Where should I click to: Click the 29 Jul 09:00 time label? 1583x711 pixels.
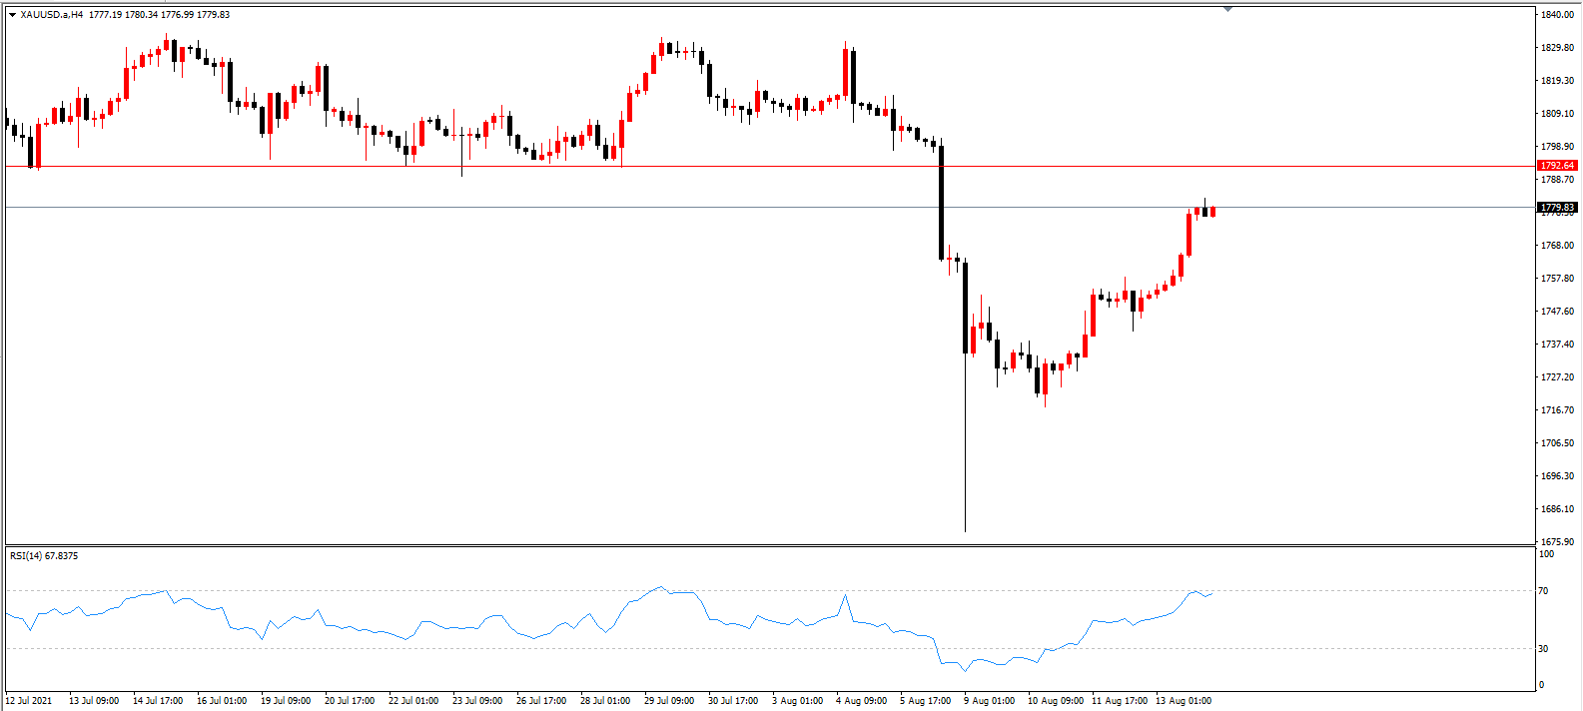pos(669,701)
